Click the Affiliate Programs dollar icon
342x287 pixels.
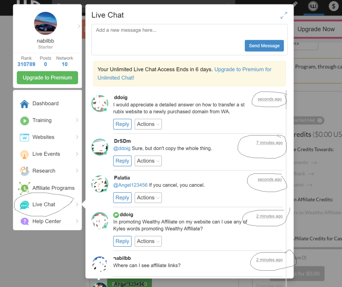[x=24, y=188]
